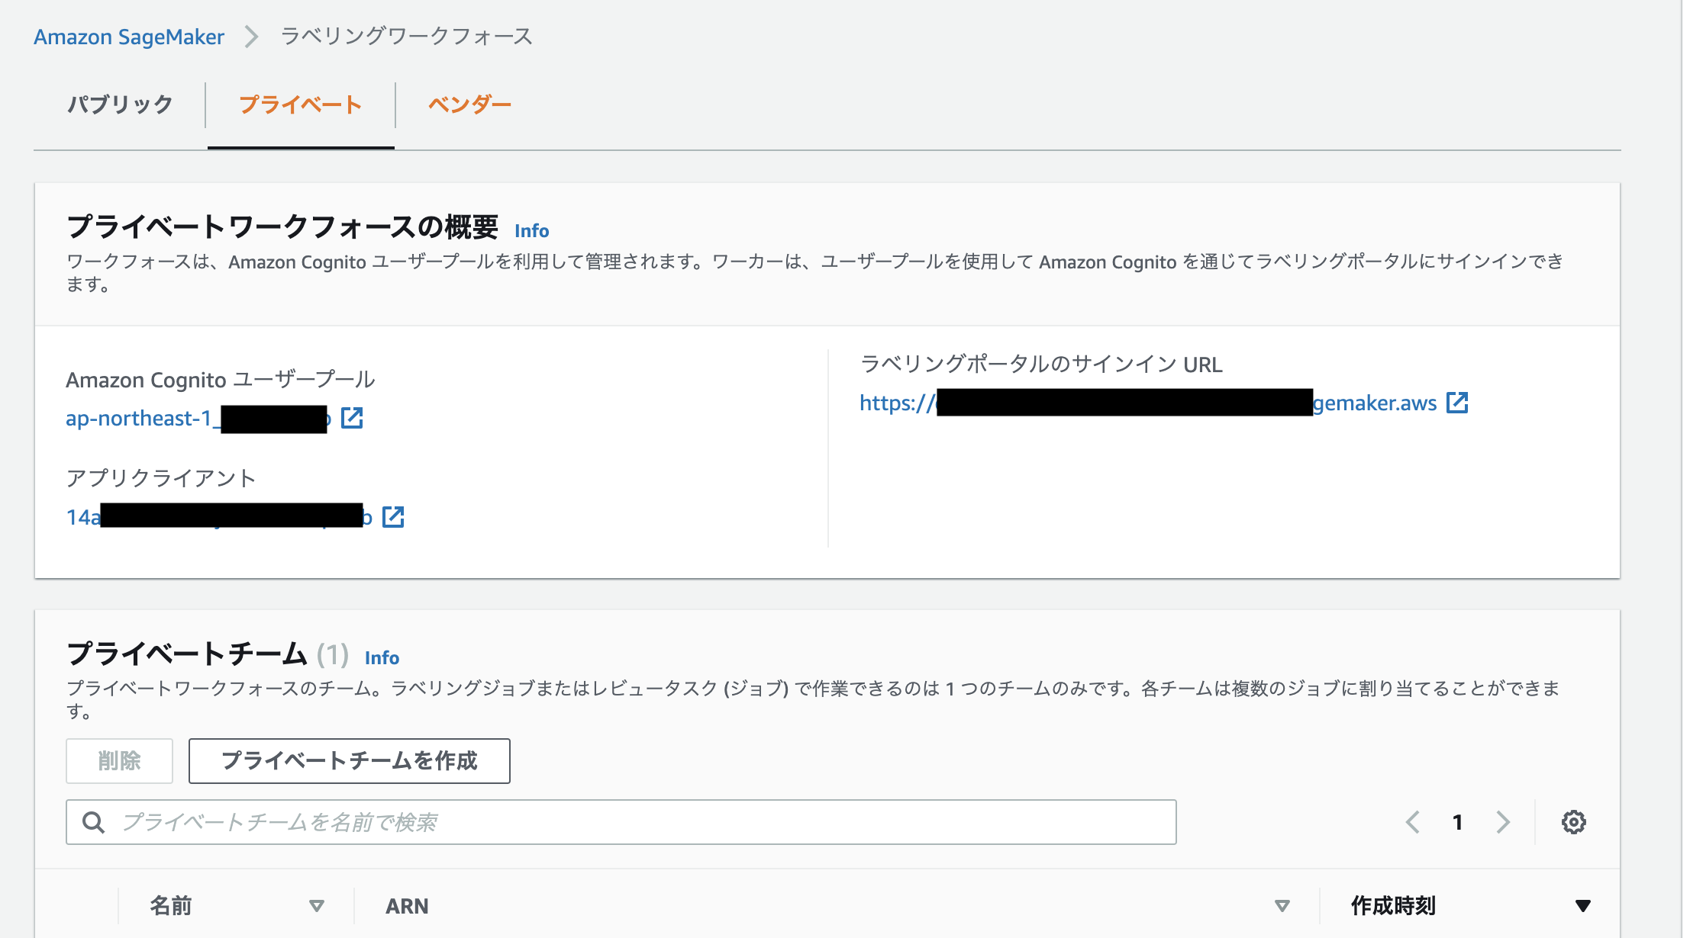Switch to ベンダー tab

(469, 104)
